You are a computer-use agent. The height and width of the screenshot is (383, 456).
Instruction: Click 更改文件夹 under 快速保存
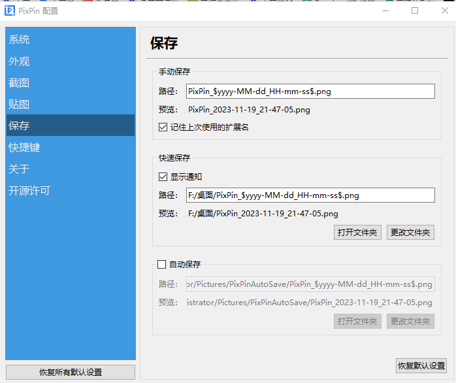(410, 232)
